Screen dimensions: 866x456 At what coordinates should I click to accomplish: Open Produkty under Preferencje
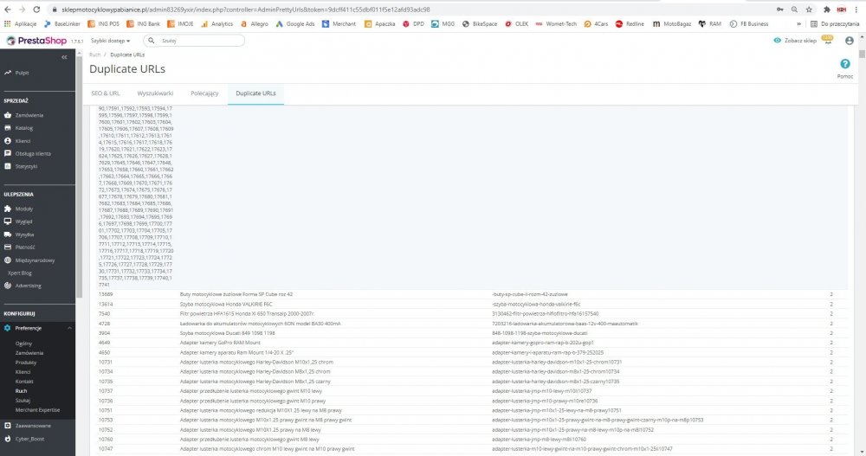[26, 363]
